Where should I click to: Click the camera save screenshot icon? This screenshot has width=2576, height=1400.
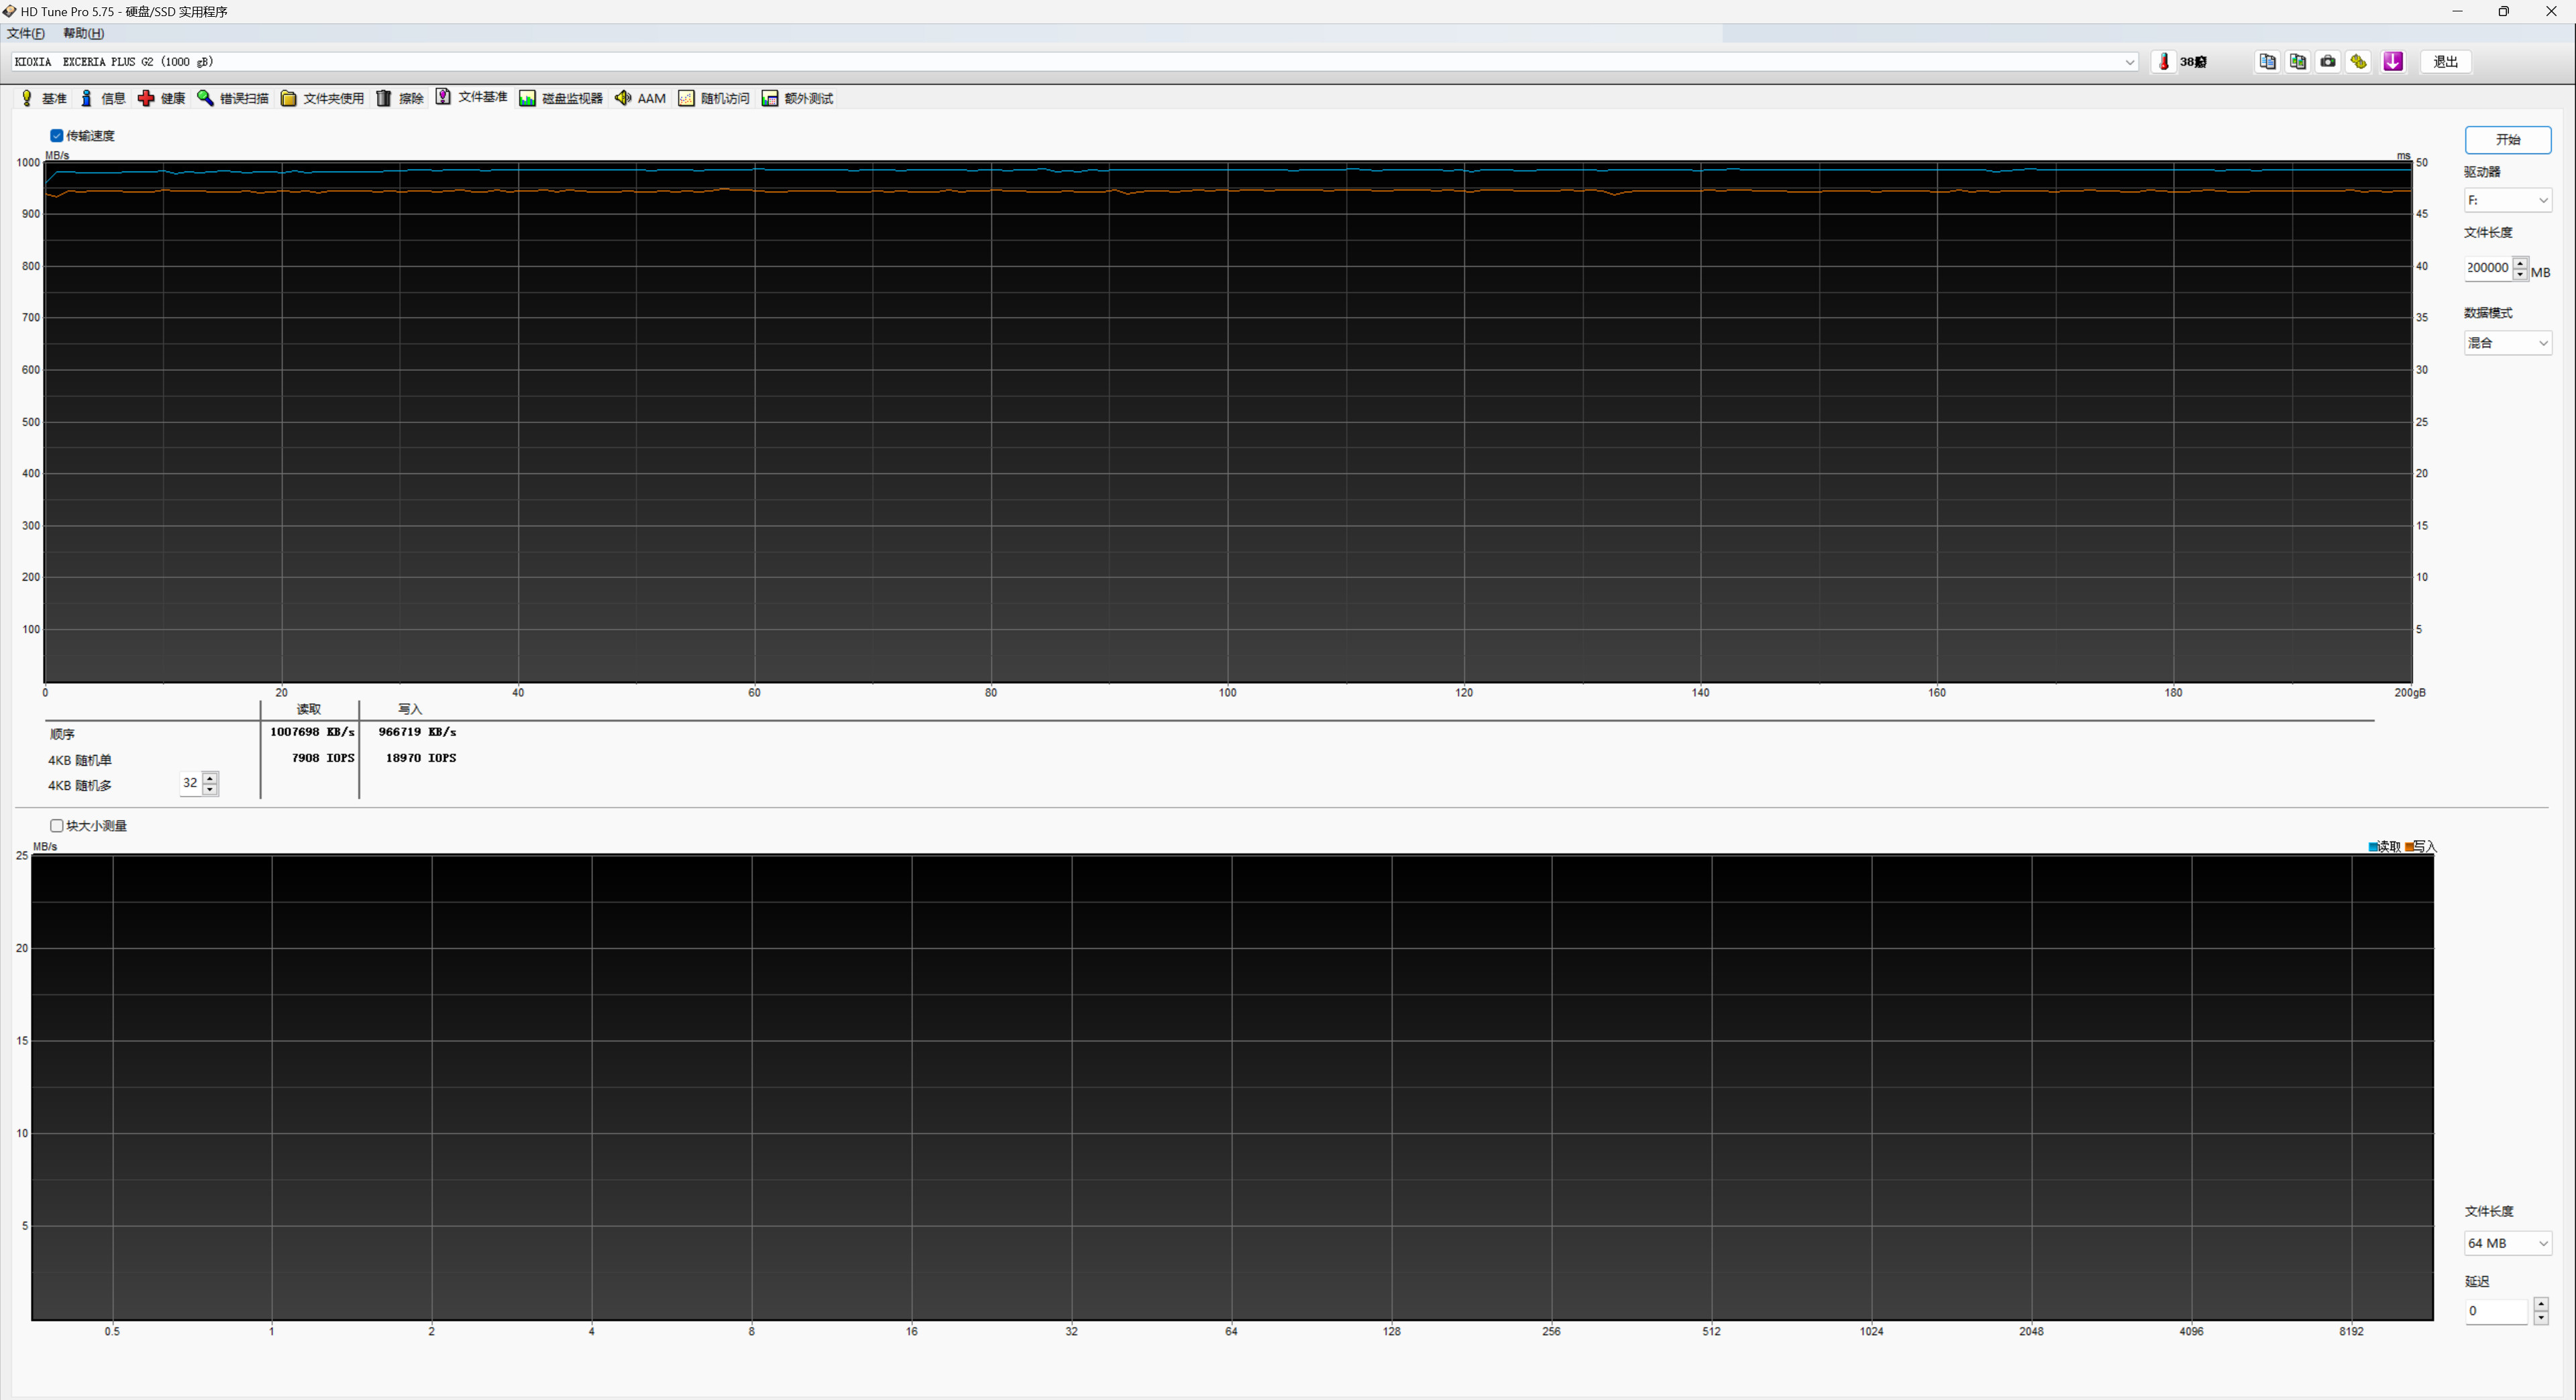(2328, 62)
